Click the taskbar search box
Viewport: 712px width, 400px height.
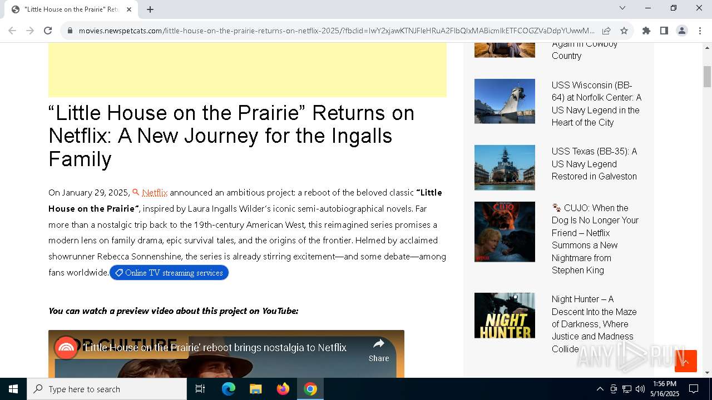107,389
